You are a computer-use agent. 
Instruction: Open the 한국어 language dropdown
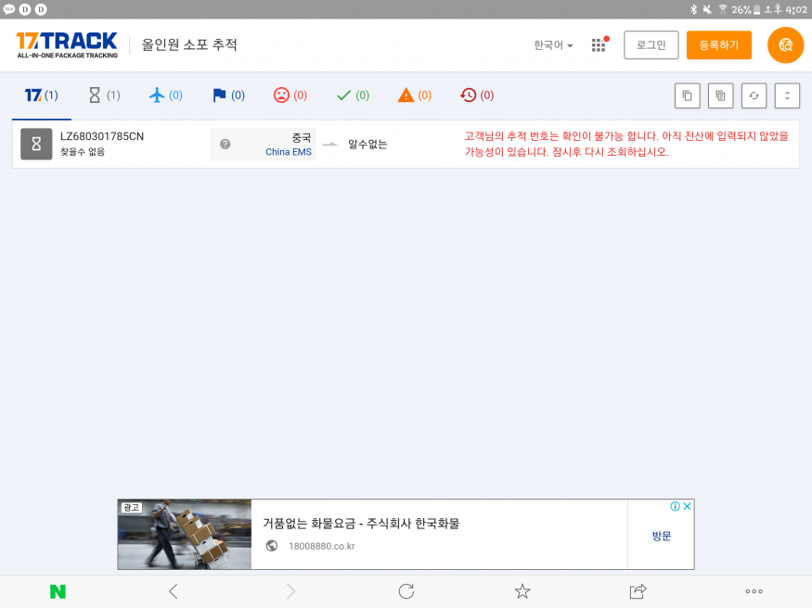(x=553, y=45)
